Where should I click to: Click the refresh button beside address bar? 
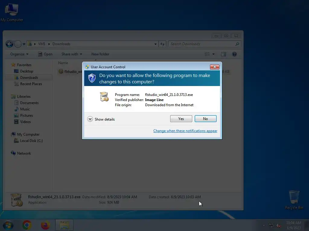(162, 44)
